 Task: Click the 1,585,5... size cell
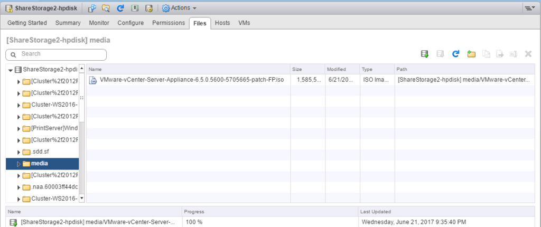click(308, 80)
